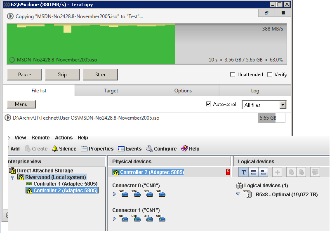Uncheck the Auto-scroll checkbox

click(x=208, y=104)
